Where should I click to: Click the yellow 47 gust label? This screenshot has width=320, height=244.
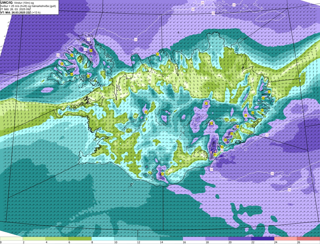pyautogui.click(x=215, y=155)
